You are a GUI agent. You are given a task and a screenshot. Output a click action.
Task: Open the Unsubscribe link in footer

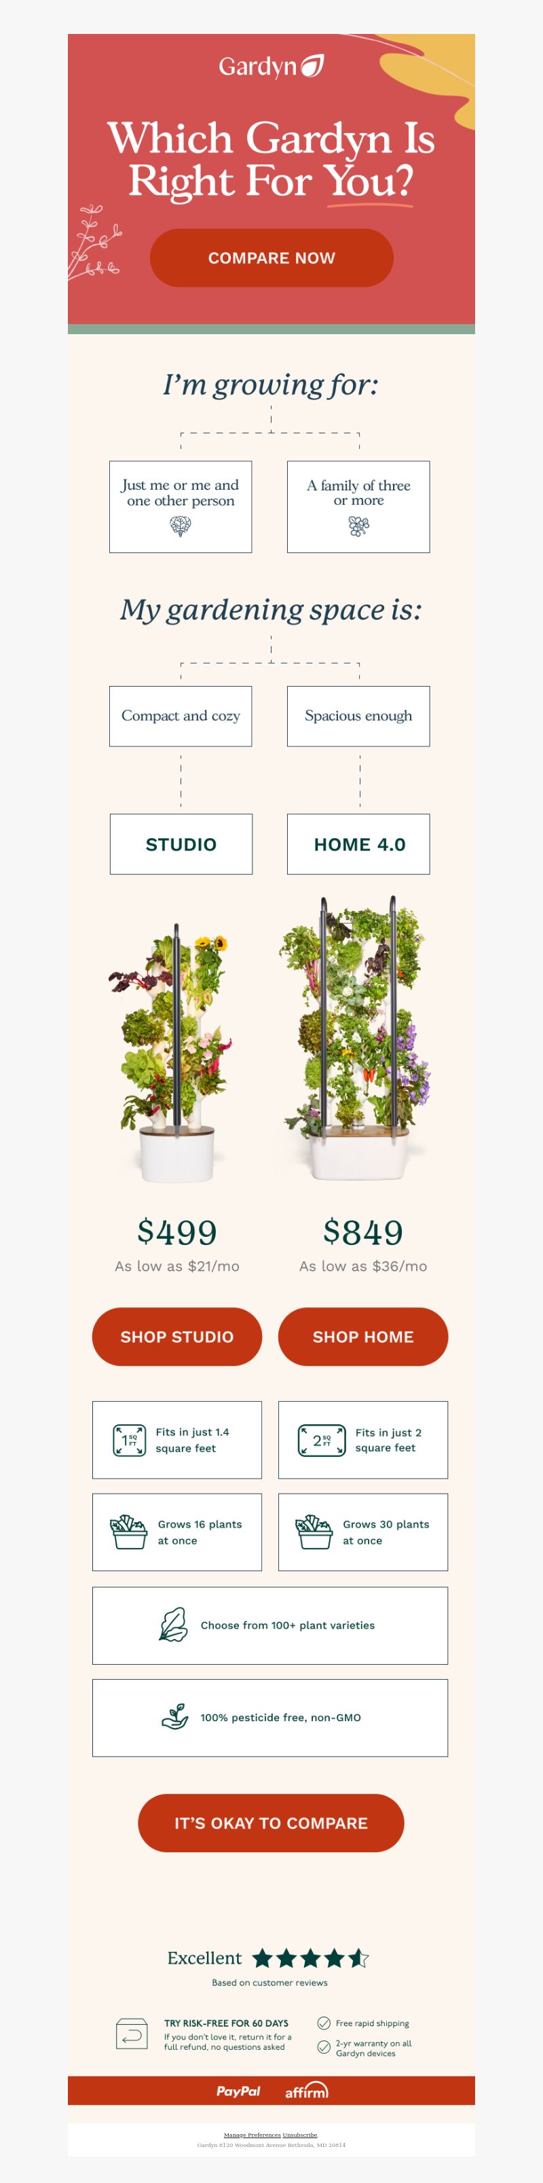coord(300,2135)
